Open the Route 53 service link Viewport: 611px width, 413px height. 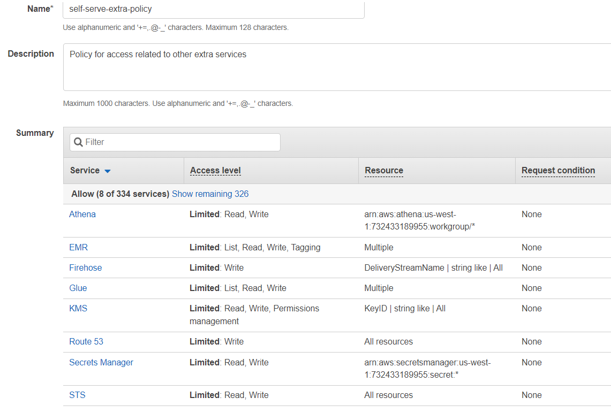point(86,341)
